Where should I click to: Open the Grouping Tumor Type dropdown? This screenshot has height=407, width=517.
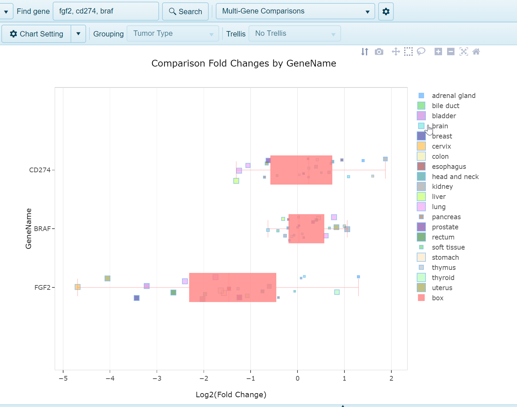click(x=173, y=34)
